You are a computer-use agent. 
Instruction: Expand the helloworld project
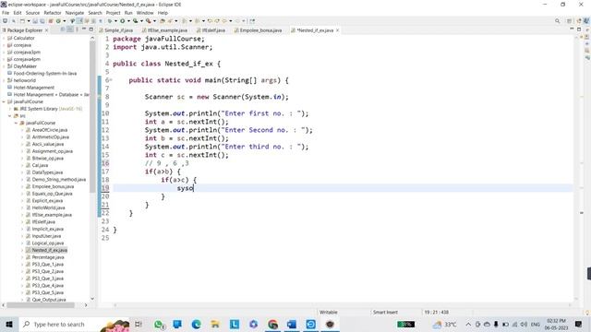click(4, 80)
